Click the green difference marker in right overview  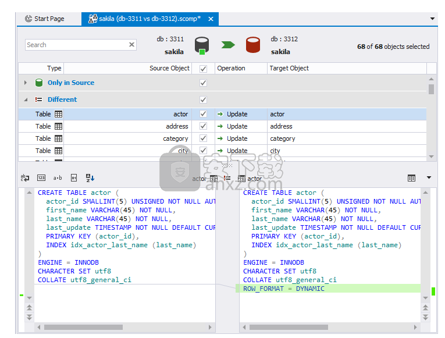coord(433,291)
